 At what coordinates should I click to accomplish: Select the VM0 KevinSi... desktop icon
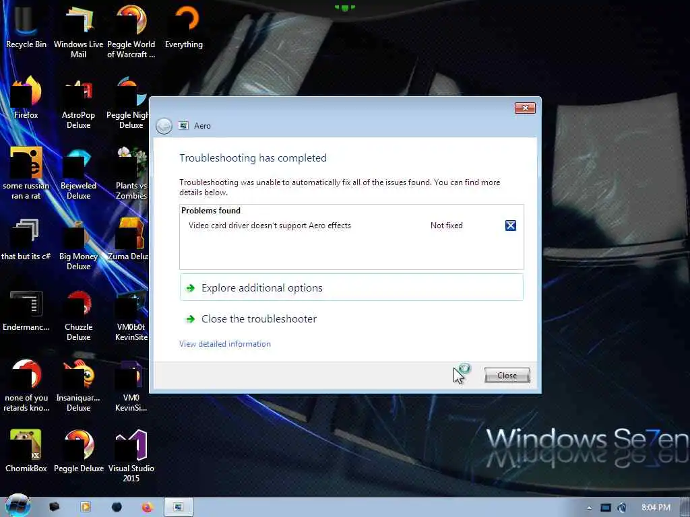(131, 385)
